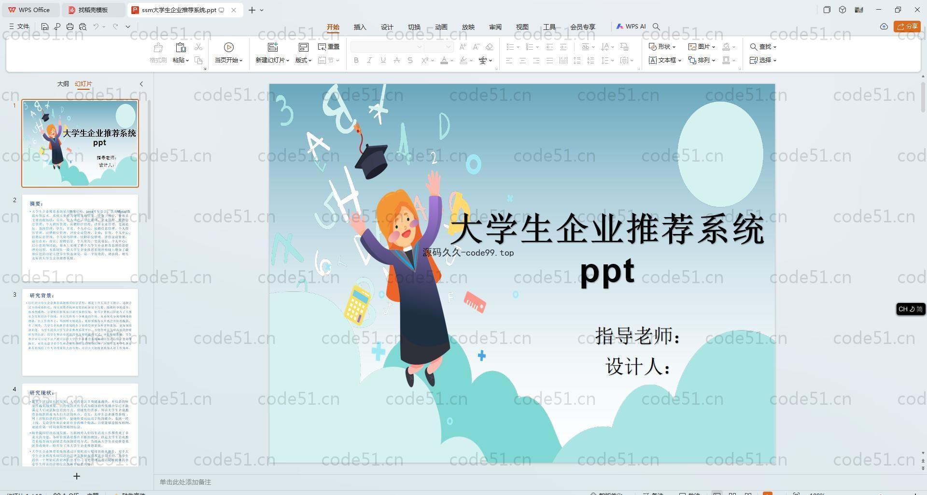
Task: Open the font name combo box
Action: (x=387, y=47)
